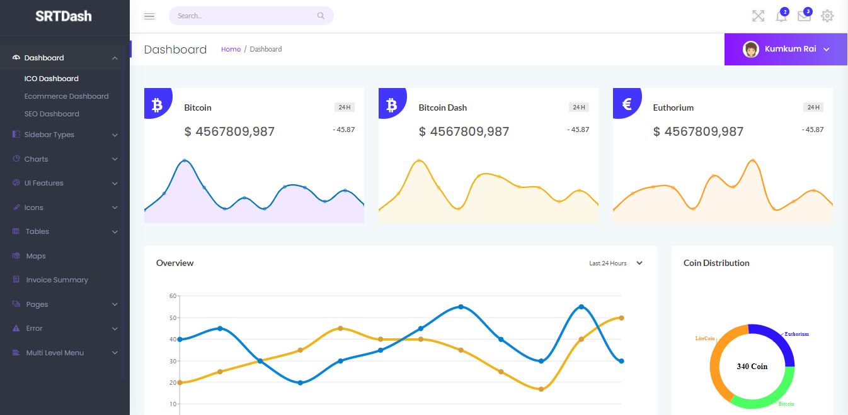
Task: Click the Multi Level Menu icon
Action: pos(16,353)
